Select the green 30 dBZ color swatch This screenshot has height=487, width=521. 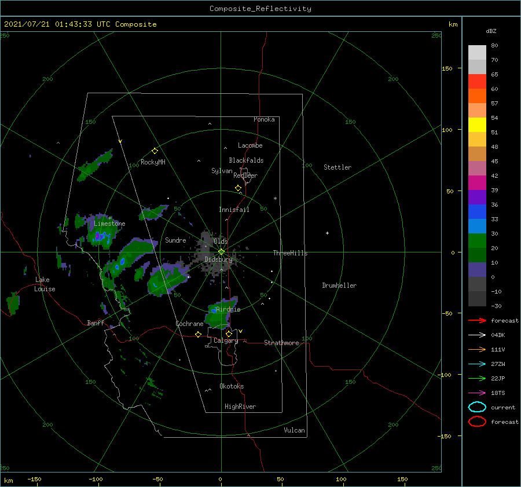click(477, 241)
